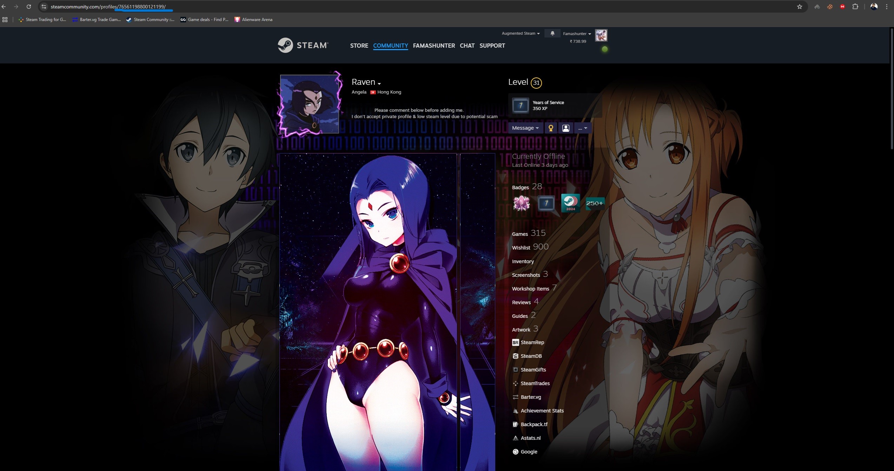Image resolution: width=894 pixels, height=471 pixels.
Task: Open the Achievement Stats link
Action: 538,411
